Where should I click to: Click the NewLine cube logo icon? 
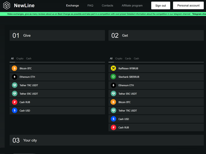[x=7, y=5]
